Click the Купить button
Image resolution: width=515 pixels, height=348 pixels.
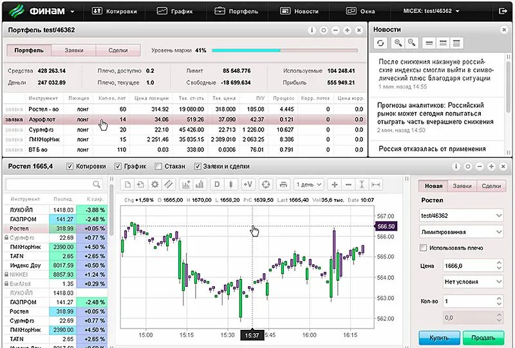tap(439, 338)
